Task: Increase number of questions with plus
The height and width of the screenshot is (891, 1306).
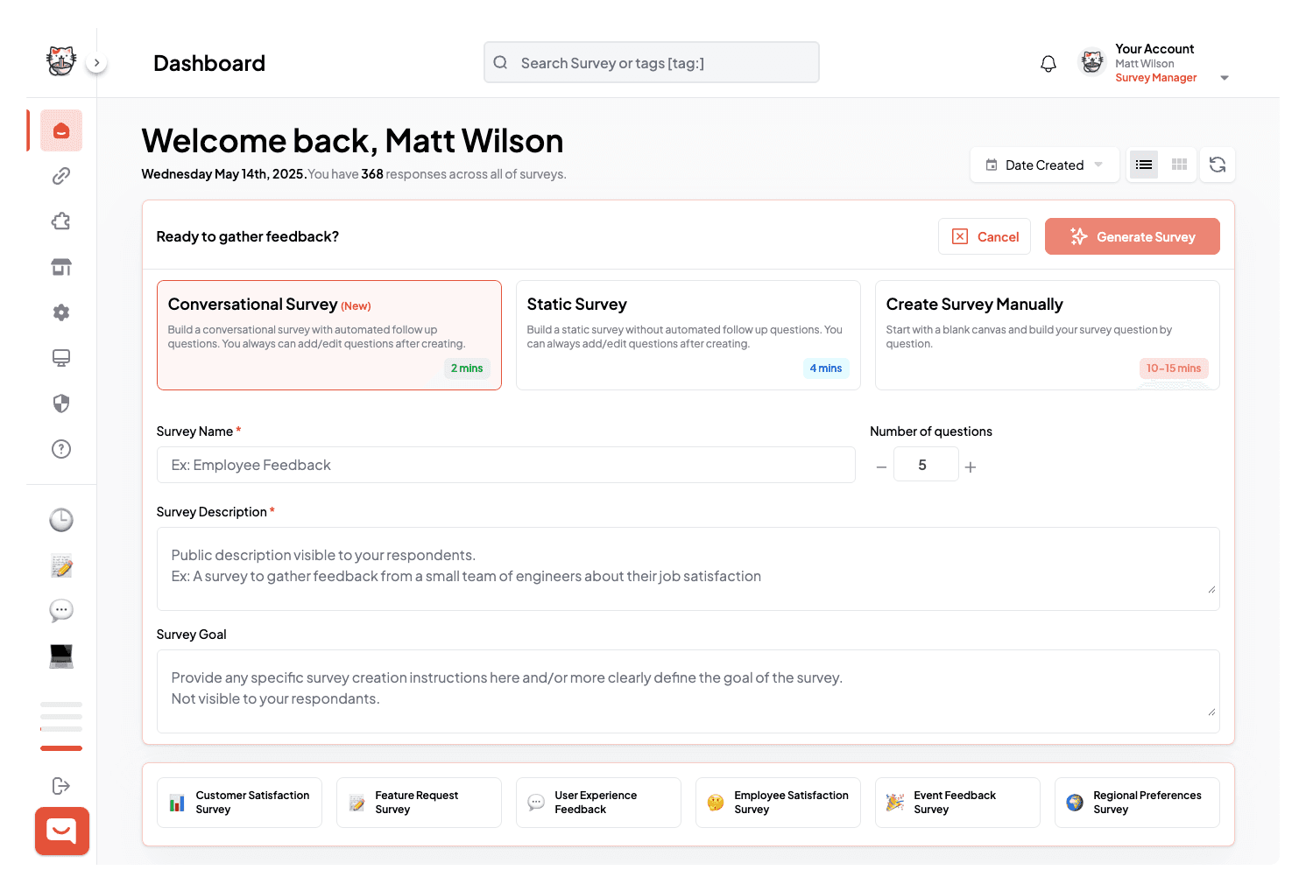Action: pyautogui.click(x=971, y=467)
